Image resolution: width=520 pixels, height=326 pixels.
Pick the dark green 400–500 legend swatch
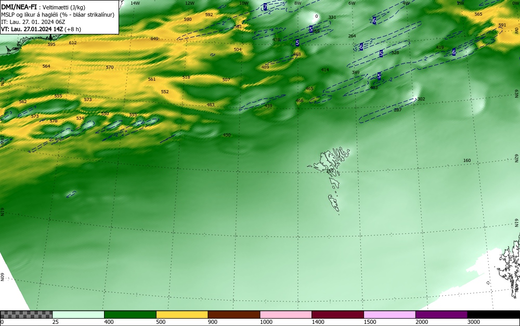pos(130,315)
